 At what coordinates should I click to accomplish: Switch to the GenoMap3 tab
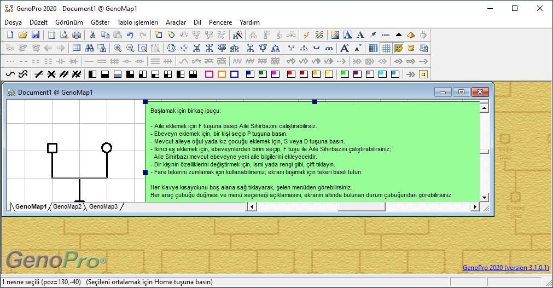coord(103,206)
